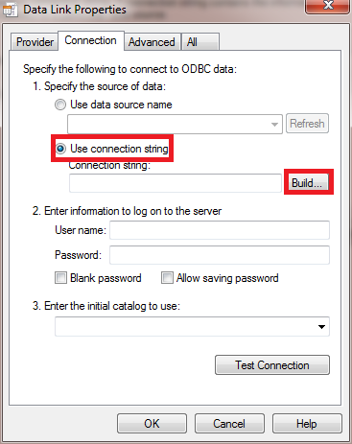Select Use connection string radio button

coord(60,149)
